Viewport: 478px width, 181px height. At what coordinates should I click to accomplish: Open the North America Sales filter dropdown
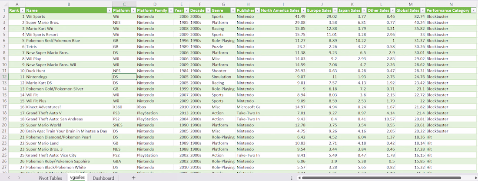tap(303, 10)
